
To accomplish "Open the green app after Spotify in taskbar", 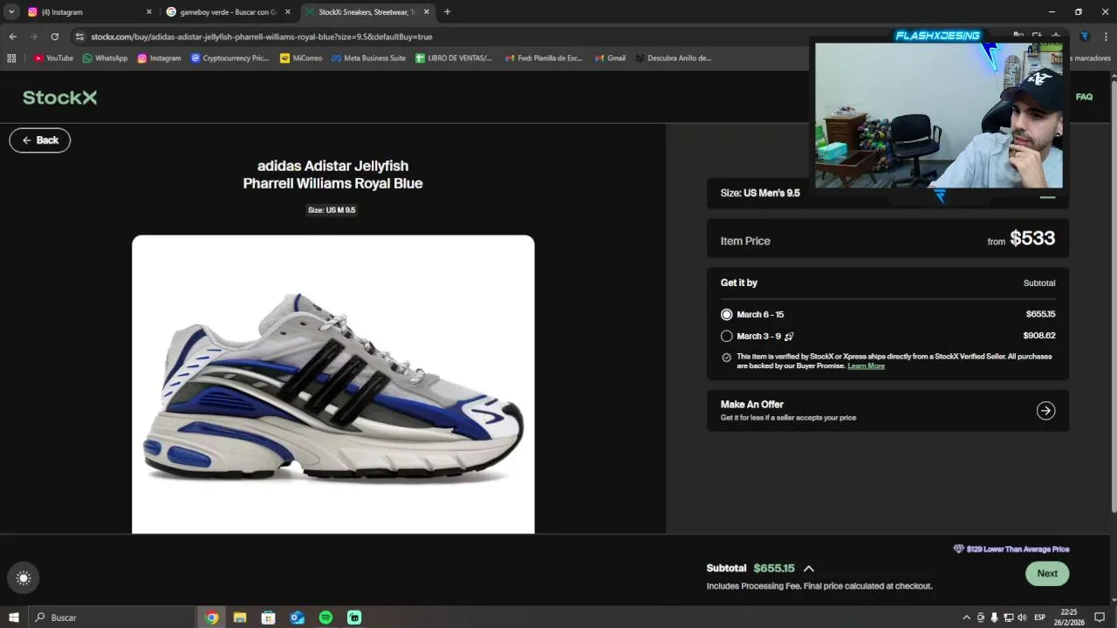I will (x=354, y=618).
